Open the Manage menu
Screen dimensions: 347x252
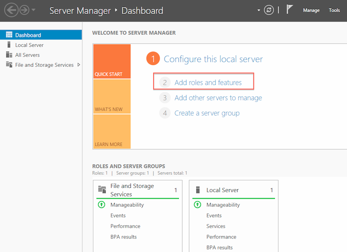point(311,10)
